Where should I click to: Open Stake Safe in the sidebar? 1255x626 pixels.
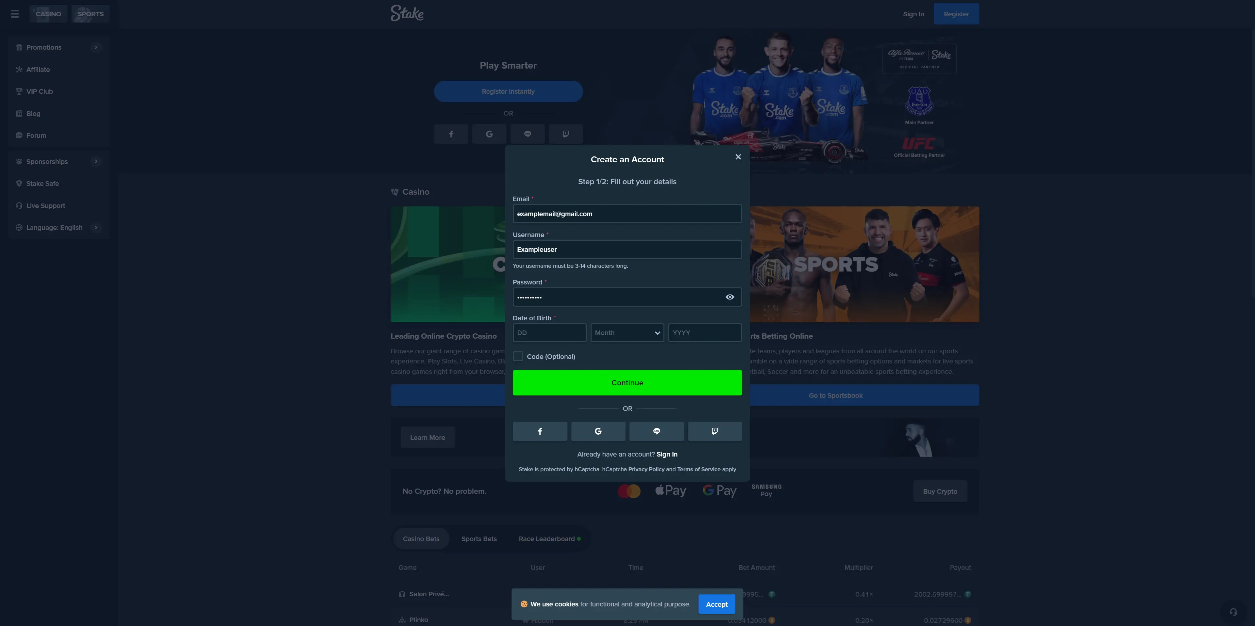point(59,184)
